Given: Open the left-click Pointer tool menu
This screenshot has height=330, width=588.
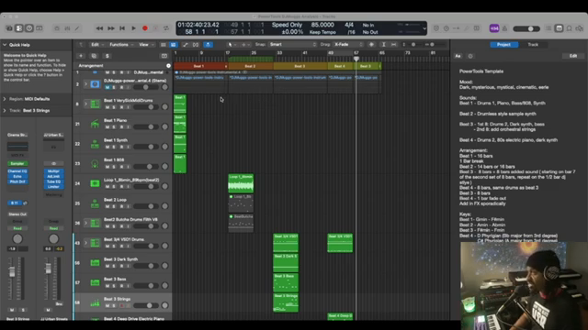Looking at the screenshot, I should point(232,45).
